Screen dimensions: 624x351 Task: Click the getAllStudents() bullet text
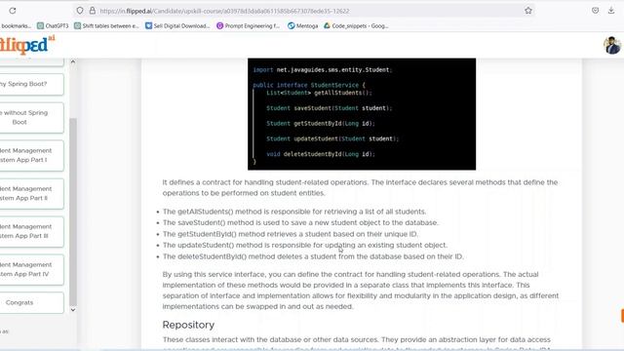pyautogui.click(x=294, y=212)
